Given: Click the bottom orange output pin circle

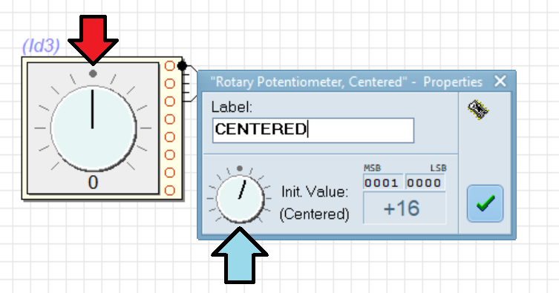Looking at the screenshot, I should (x=170, y=191).
